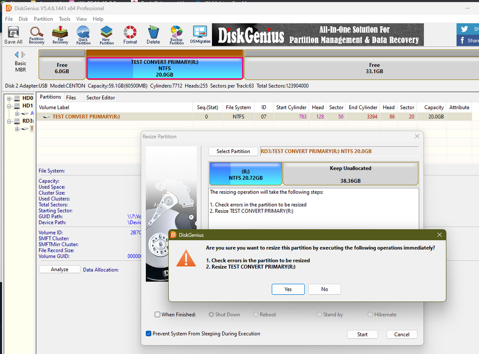Click the HD1 disk icon in the tree
The width and height of the screenshot is (479, 354).
click(x=17, y=106)
